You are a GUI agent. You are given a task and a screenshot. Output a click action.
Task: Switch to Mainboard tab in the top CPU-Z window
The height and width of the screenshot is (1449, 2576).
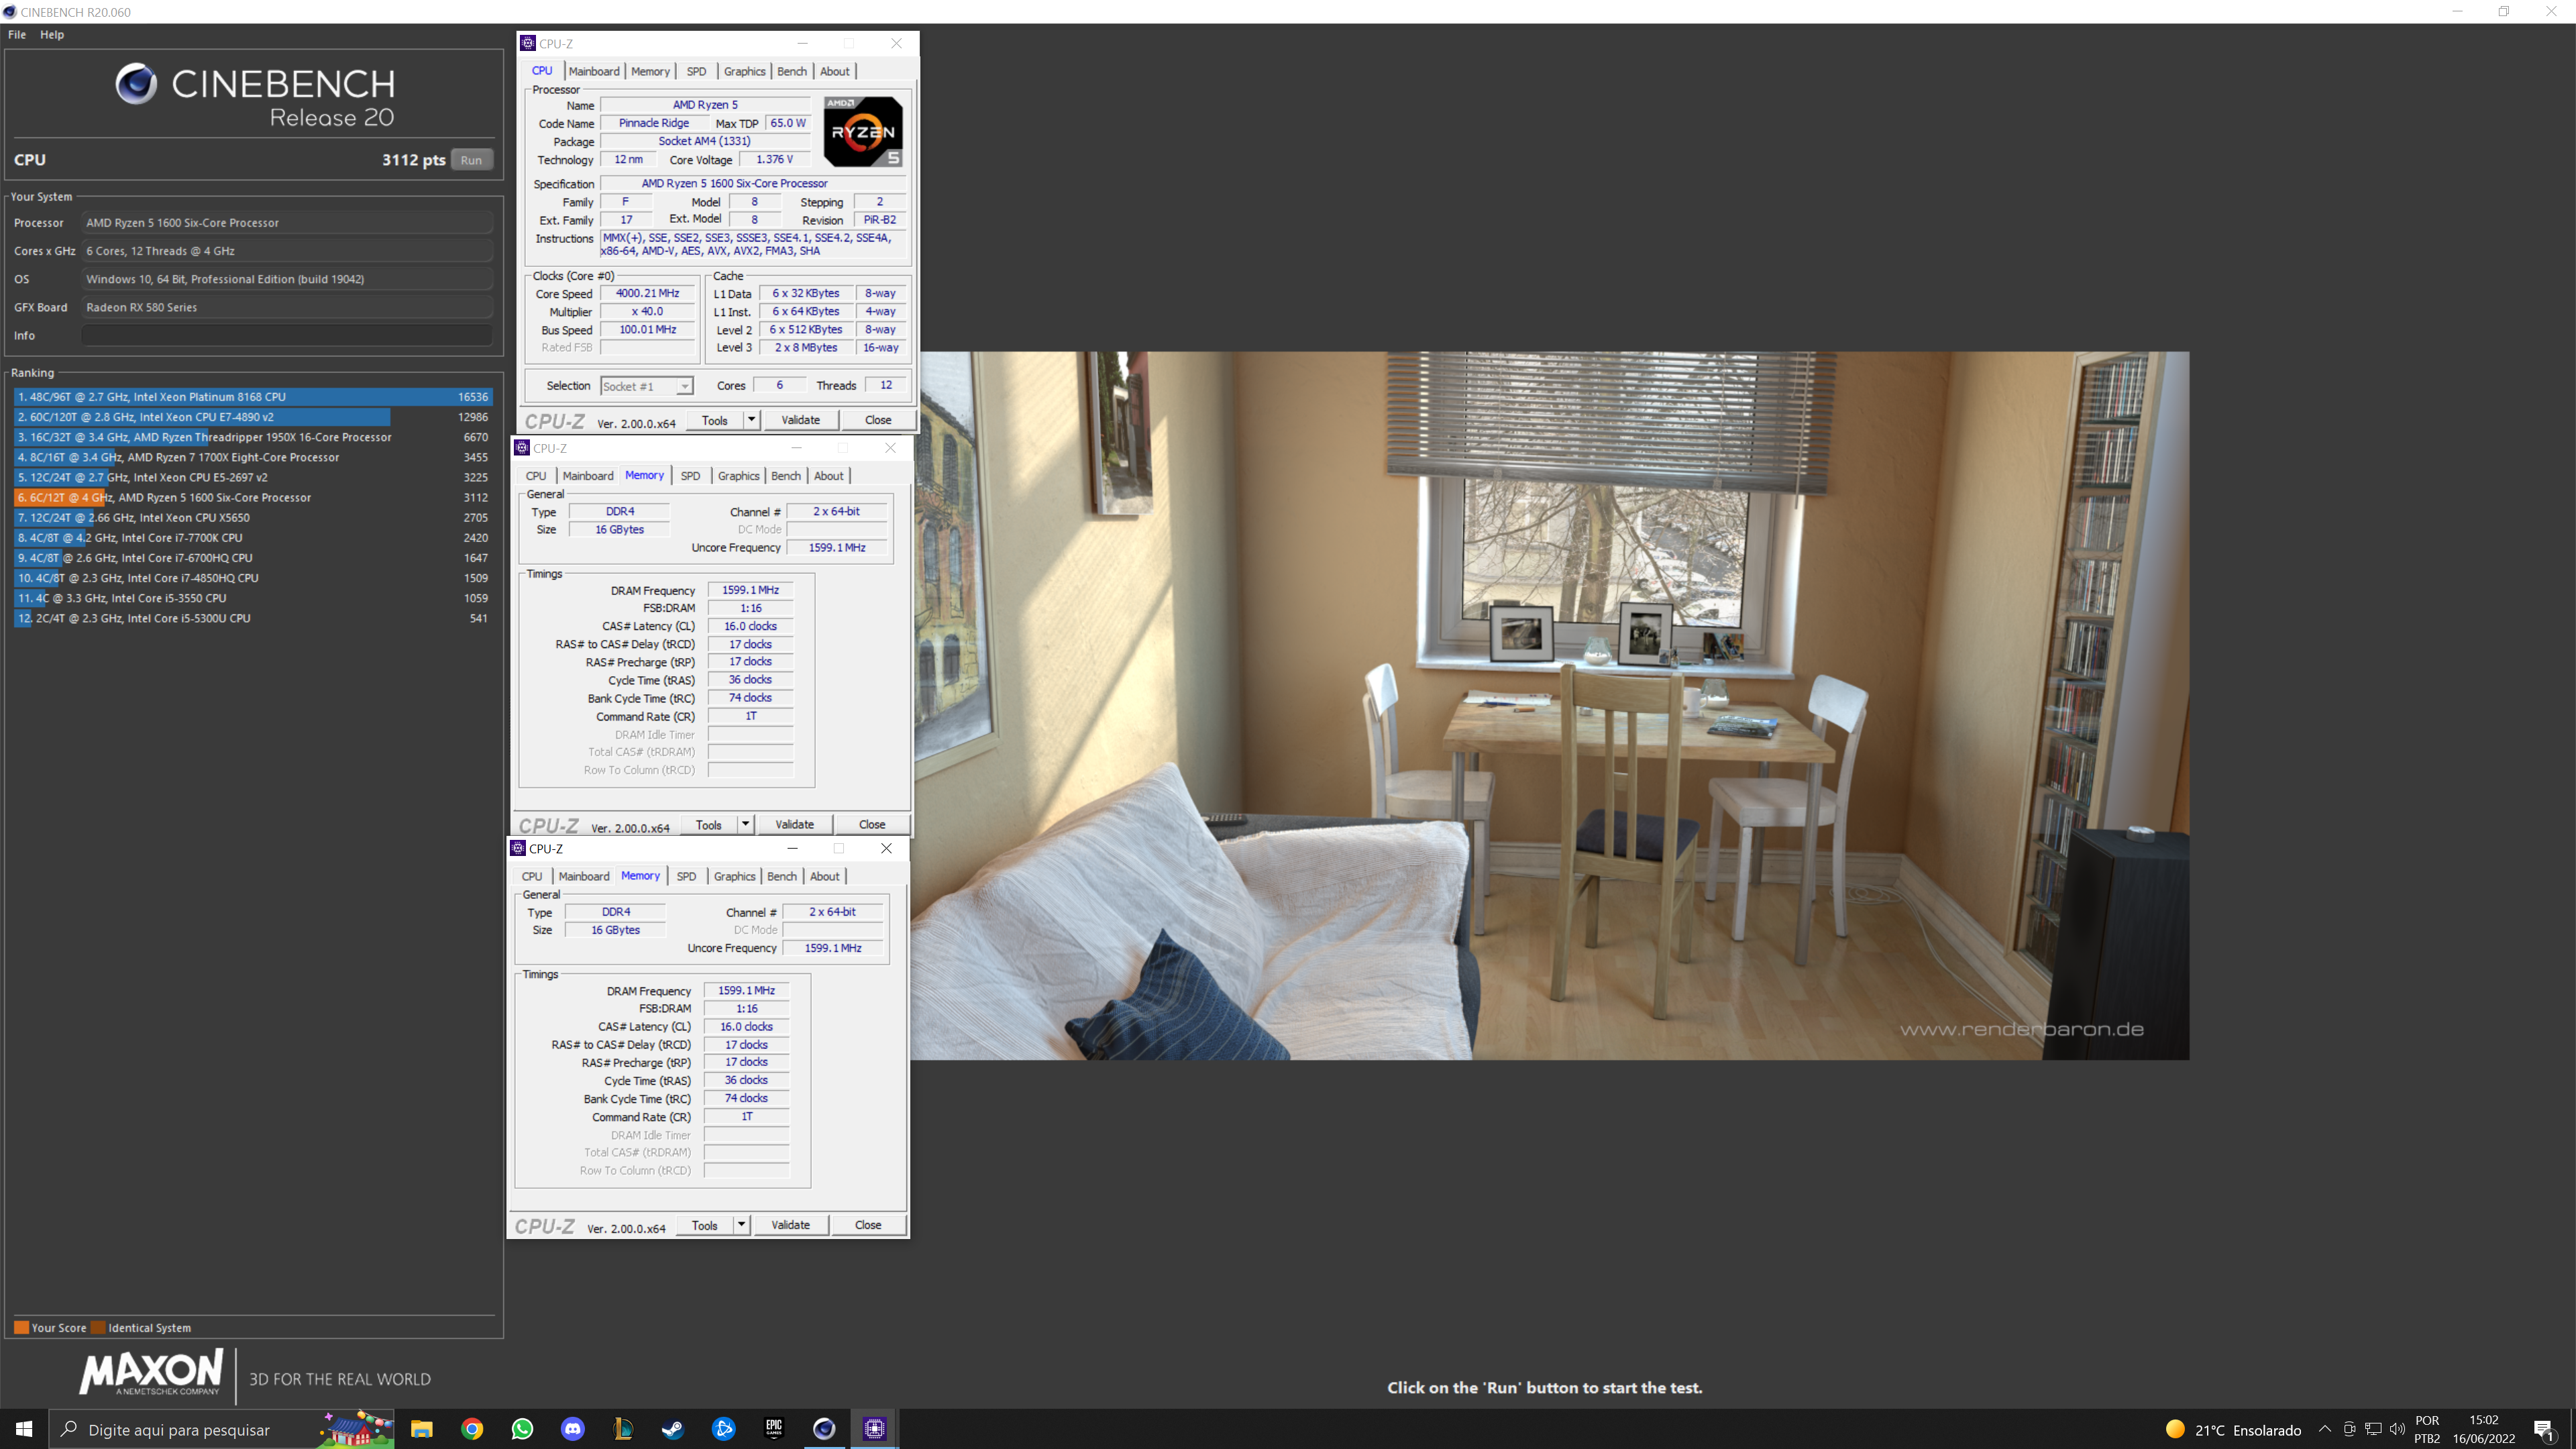594,71
